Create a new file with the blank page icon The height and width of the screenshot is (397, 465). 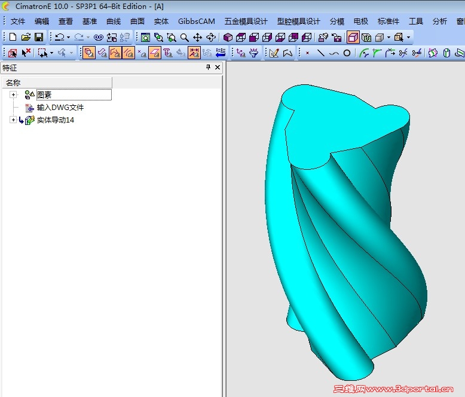pyautogui.click(x=13, y=37)
